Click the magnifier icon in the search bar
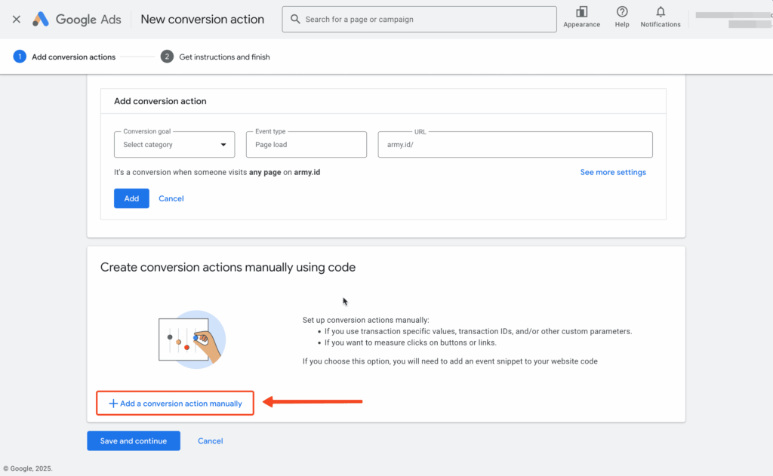 [x=295, y=19]
